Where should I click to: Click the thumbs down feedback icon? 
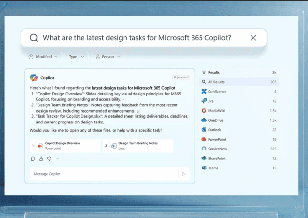click(49, 159)
